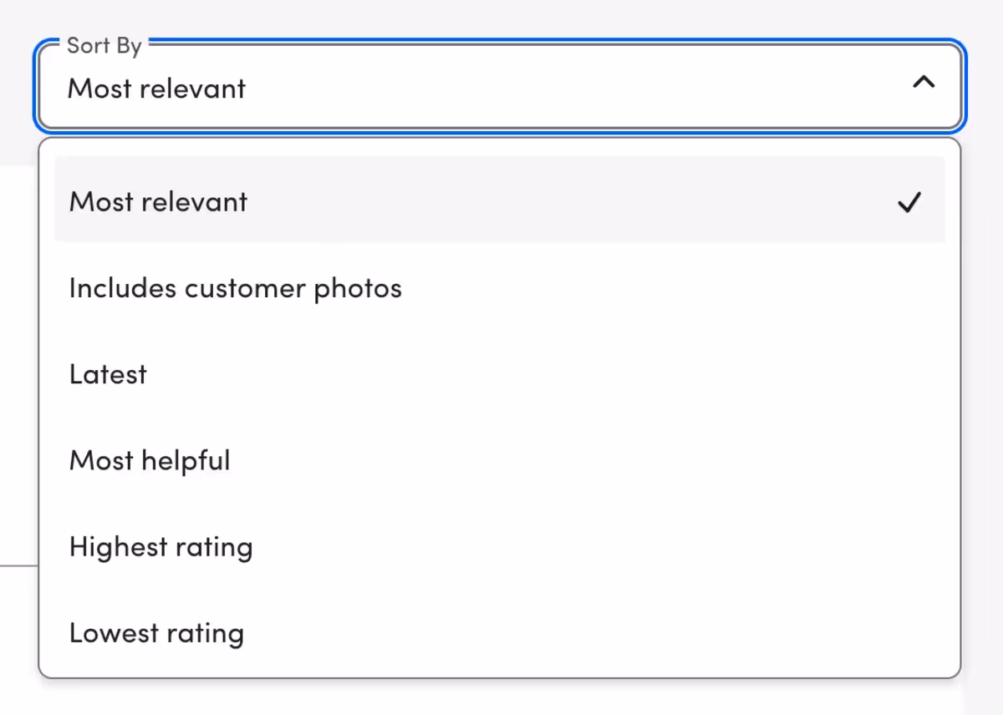Click the Lowest rating text at the list bottom
Screen dimensions: 1003x715
(156, 633)
